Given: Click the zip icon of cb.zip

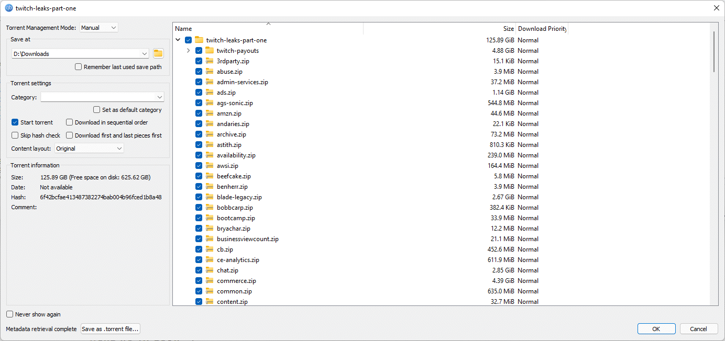Looking at the screenshot, I should 210,249.
